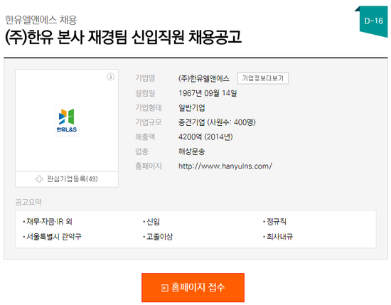
Task: Click the 기업명 field label
Action: [x=145, y=78]
